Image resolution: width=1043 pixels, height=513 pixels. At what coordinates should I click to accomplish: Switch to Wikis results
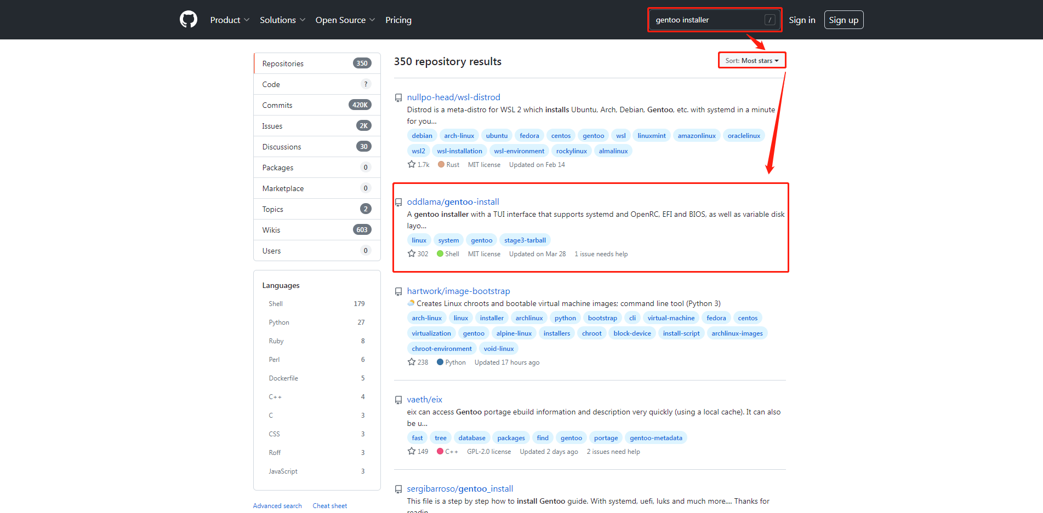tap(317, 230)
